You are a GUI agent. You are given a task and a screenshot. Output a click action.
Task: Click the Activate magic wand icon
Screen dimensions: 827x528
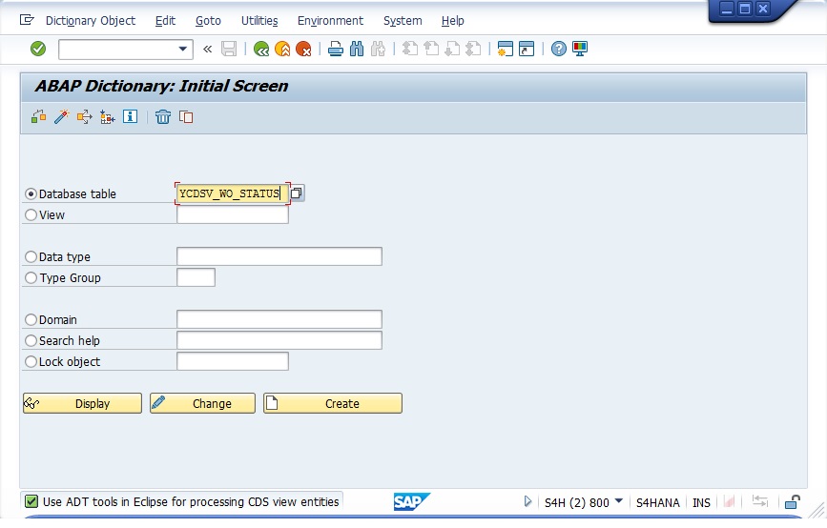pyautogui.click(x=62, y=116)
